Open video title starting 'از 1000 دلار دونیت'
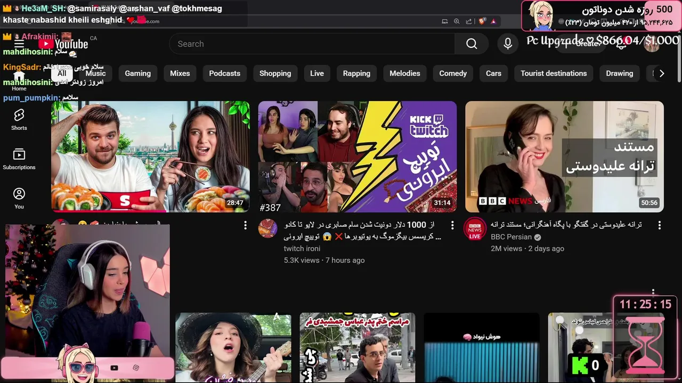The height and width of the screenshot is (383, 682). (x=362, y=230)
